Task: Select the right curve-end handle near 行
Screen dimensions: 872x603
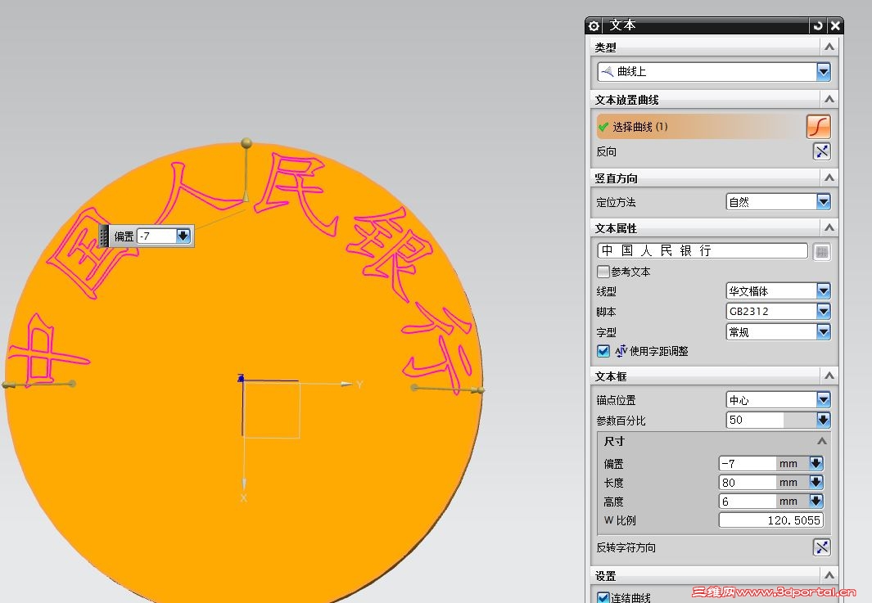Action: pyautogui.click(x=479, y=391)
